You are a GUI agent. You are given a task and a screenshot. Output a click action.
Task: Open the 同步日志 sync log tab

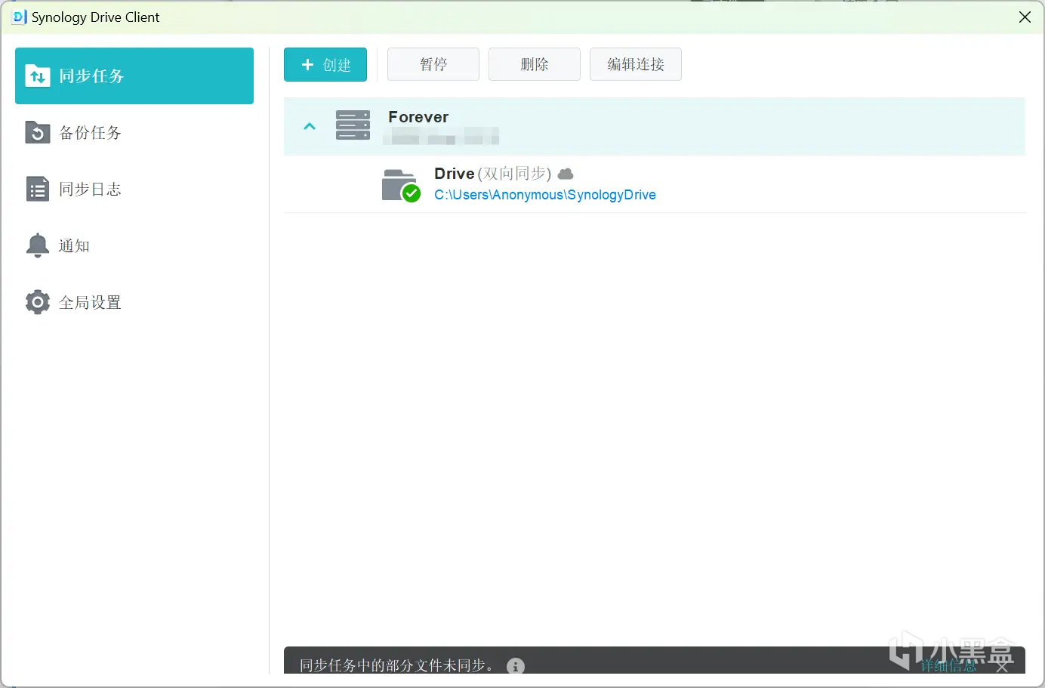pyautogui.click(x=134, y=189)
